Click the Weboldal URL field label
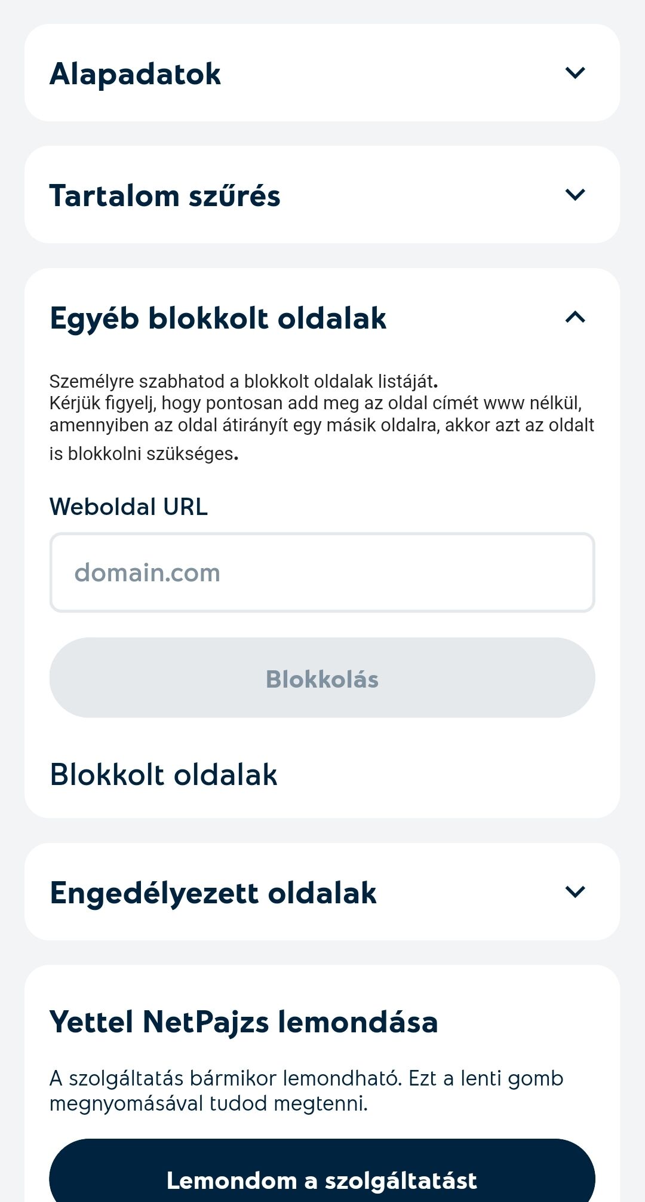645x1202 pixels. pos(128,507)
